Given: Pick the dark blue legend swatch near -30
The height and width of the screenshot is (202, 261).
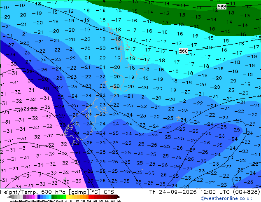Looking at the screenshot, I should [x=39, y=197].
